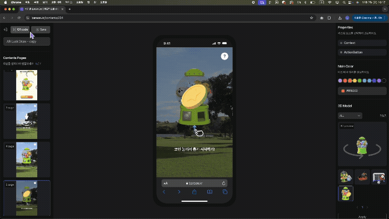389x219 pixels.
Task: Select the green main color swatch
Action: 360,81
